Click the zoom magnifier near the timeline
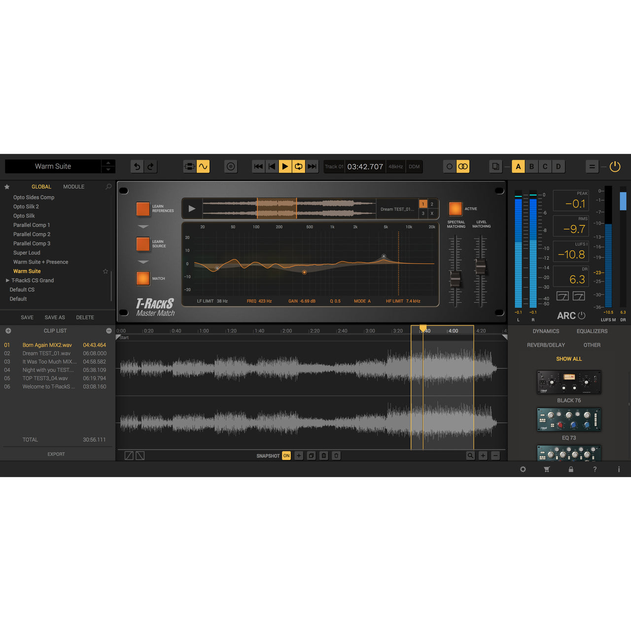This screenshot has width=631, height=631. 470,456
